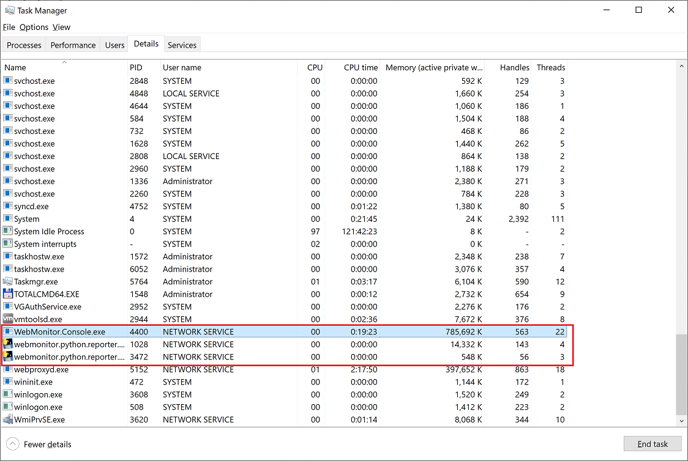The height and width of the screenshot is (461, 688).
Task: Click the wininit.exe process icon
Action: (7, 382)
